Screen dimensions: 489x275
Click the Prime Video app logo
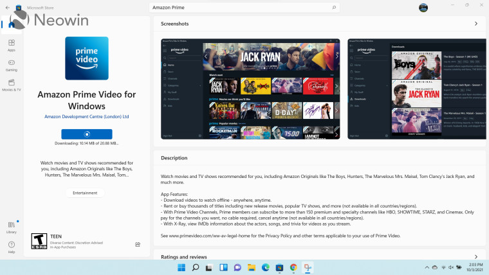click(87, 58)
